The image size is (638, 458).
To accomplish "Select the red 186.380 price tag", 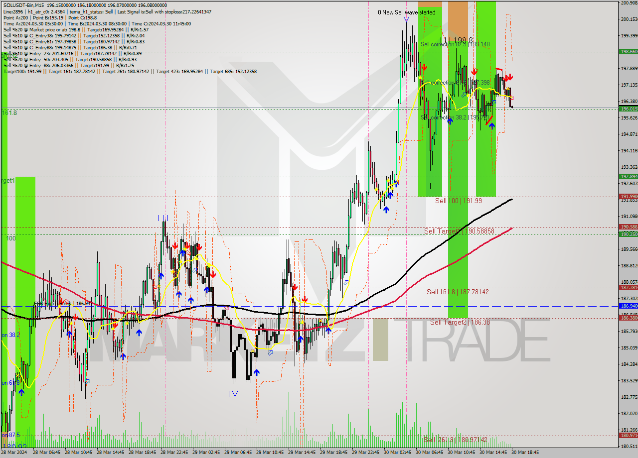I will tap(629, 318).
